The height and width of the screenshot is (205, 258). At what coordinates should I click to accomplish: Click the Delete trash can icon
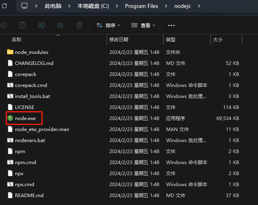pyautogui.click(x=79, y=25)
